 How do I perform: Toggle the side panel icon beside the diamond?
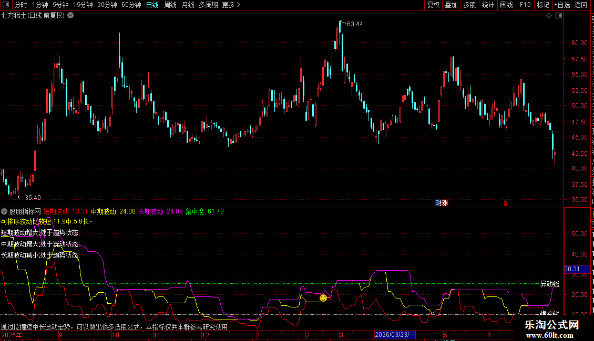[559, 16]
